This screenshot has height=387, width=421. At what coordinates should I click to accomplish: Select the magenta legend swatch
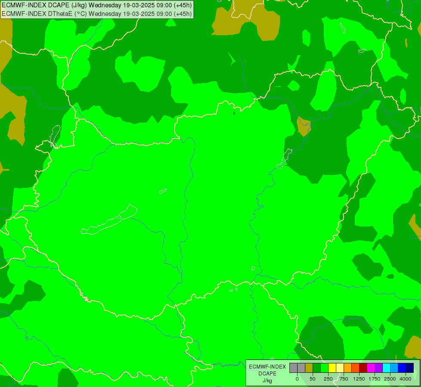[371, 368]
